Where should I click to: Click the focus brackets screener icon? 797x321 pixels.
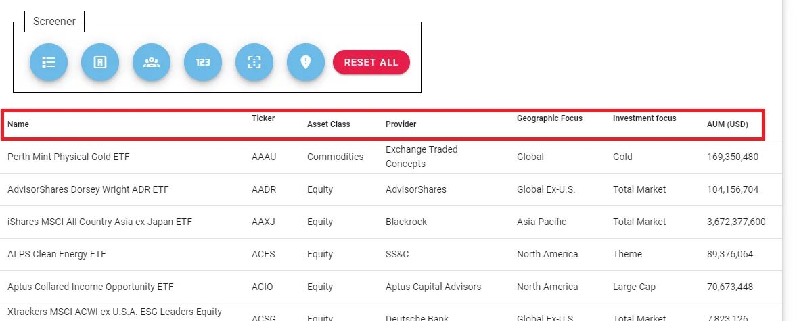254,62
